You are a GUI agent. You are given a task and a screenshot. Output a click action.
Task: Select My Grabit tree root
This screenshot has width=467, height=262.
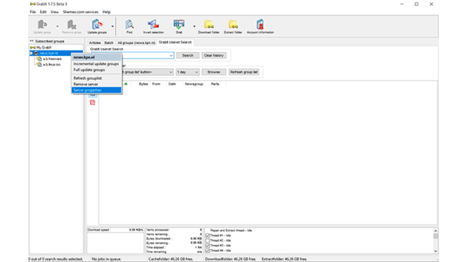tap(43, 47)
